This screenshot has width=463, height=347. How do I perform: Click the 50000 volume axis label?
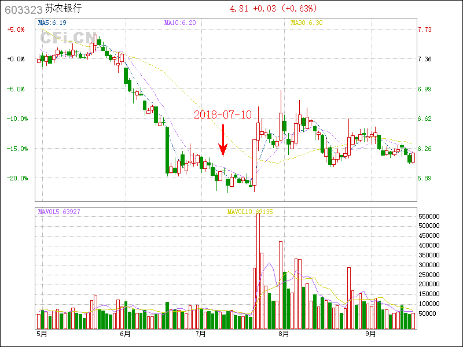coord(427,313)
